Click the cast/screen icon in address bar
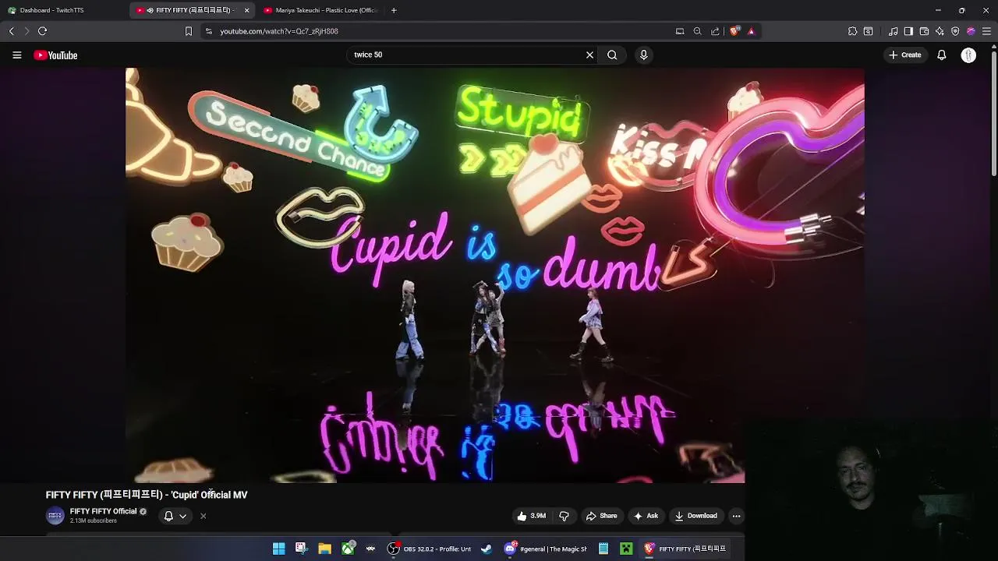The height and width of the screenshot is (561, 998). pos(680,31)
